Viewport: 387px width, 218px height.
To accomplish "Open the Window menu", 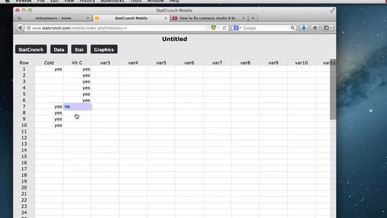I will click(x=155, y=1).
